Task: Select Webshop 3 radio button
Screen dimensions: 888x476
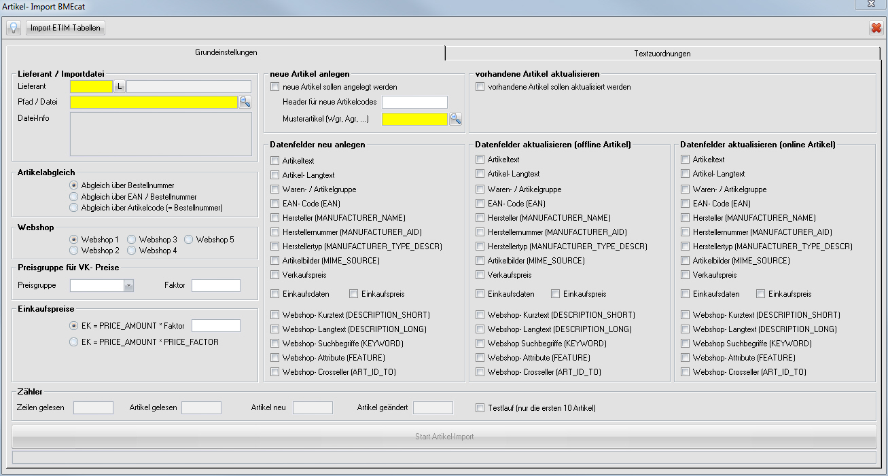Action: (132, 240)
